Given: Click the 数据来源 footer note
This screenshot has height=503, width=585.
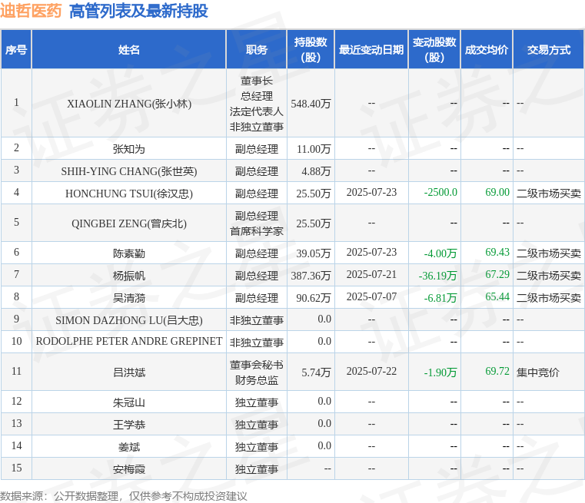Looking at the screenshot, I should pyautogui.click(x=123, y=497).
